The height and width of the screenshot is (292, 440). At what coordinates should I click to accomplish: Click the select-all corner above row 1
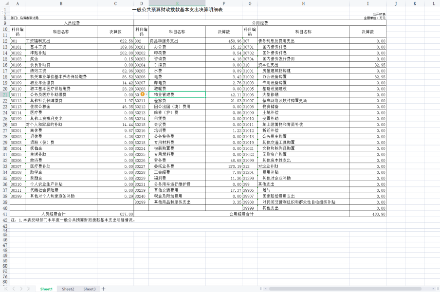click(x=4, y=3)
